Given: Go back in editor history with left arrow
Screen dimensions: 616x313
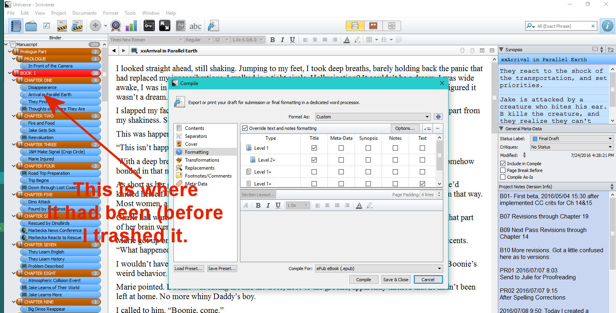Looking at the screenshot, I should coord(114,50).
